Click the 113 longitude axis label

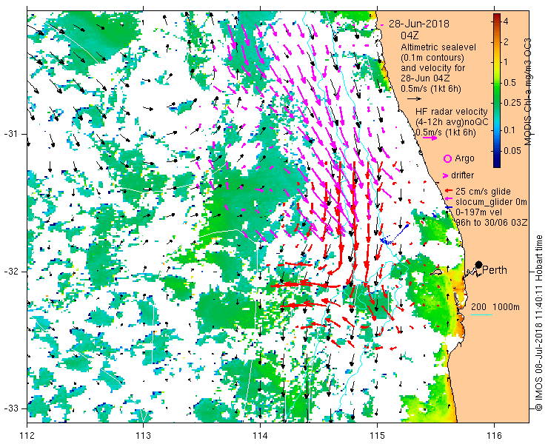pyautogui.click(x=144, y=436)
